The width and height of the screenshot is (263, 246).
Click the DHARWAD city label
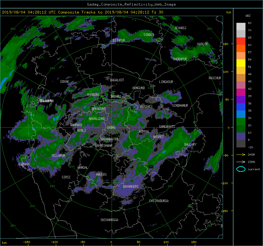click(x=76, y=125)
